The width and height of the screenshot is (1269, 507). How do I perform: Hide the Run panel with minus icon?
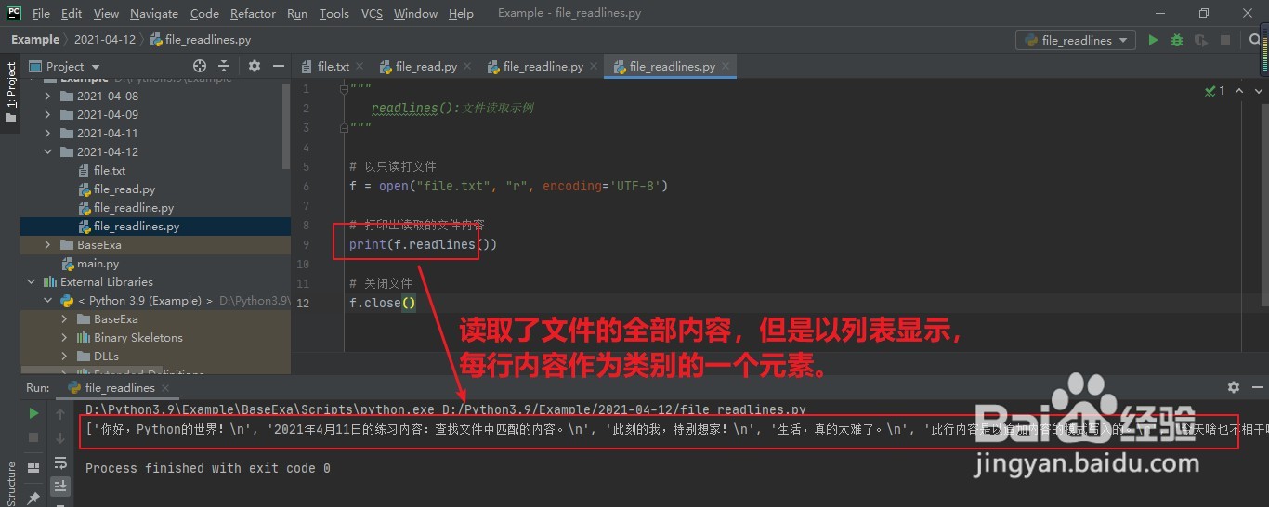pyautogui.click(x=1256, y=387)
